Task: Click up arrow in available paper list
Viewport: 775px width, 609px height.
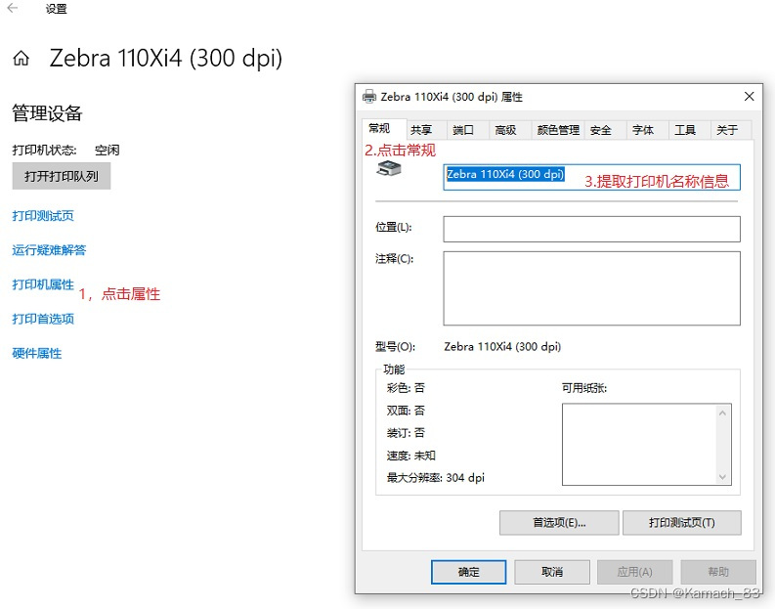Action: point(722,413)
